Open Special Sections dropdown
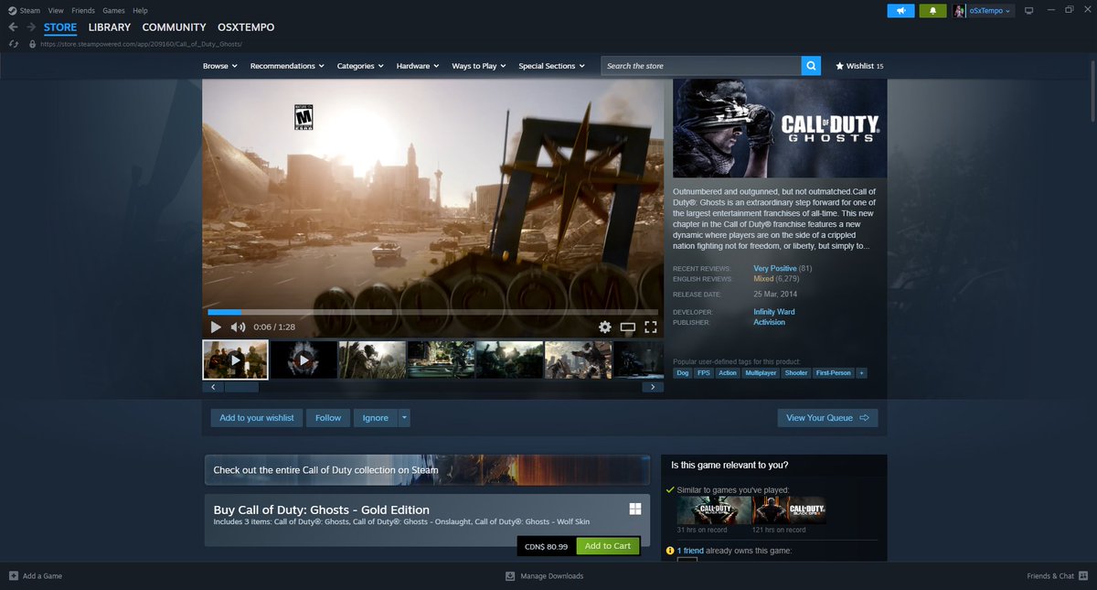This screenshot has width=1097, height=590. [551, 66]
